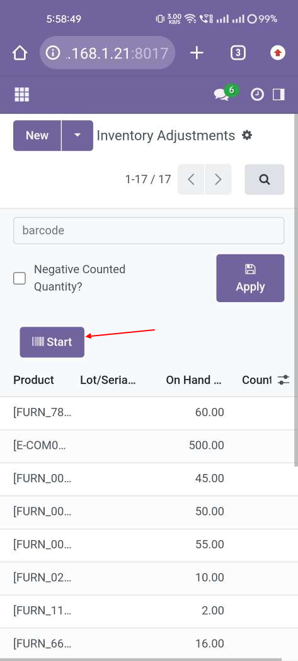Open the search magnifier icon
The height and width of the screenshot is (661, 298).
(265, 179)
